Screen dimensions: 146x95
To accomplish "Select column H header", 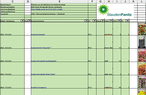I will point(109,1).
